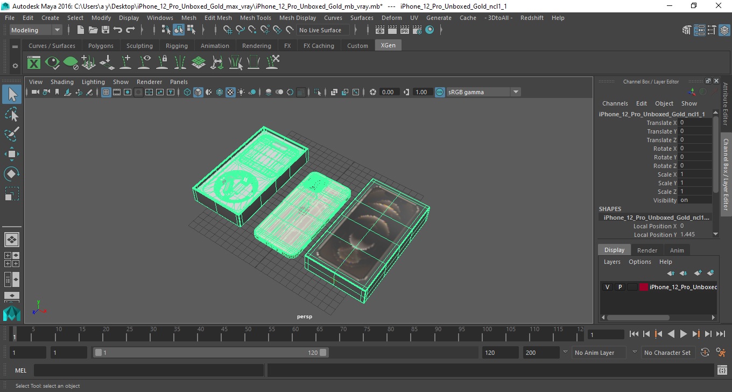Toggle P playback flag on the layer

point(620,287)
